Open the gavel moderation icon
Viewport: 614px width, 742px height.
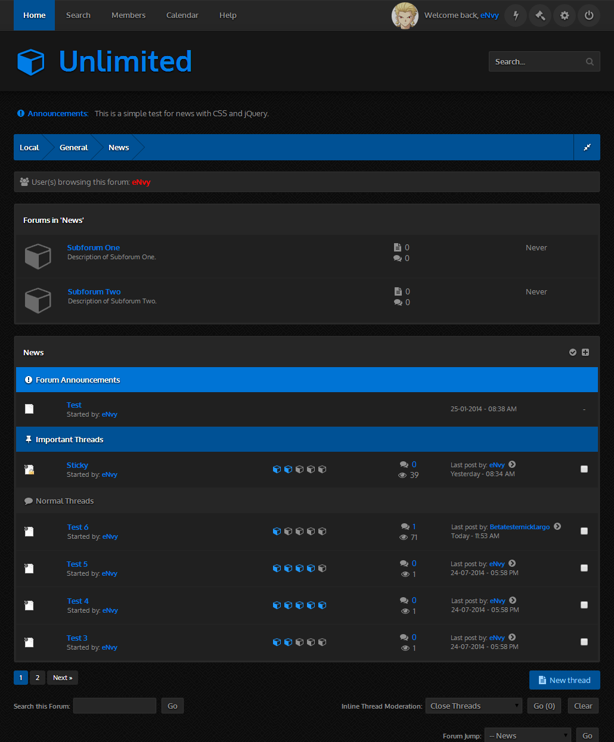point(540,15)
